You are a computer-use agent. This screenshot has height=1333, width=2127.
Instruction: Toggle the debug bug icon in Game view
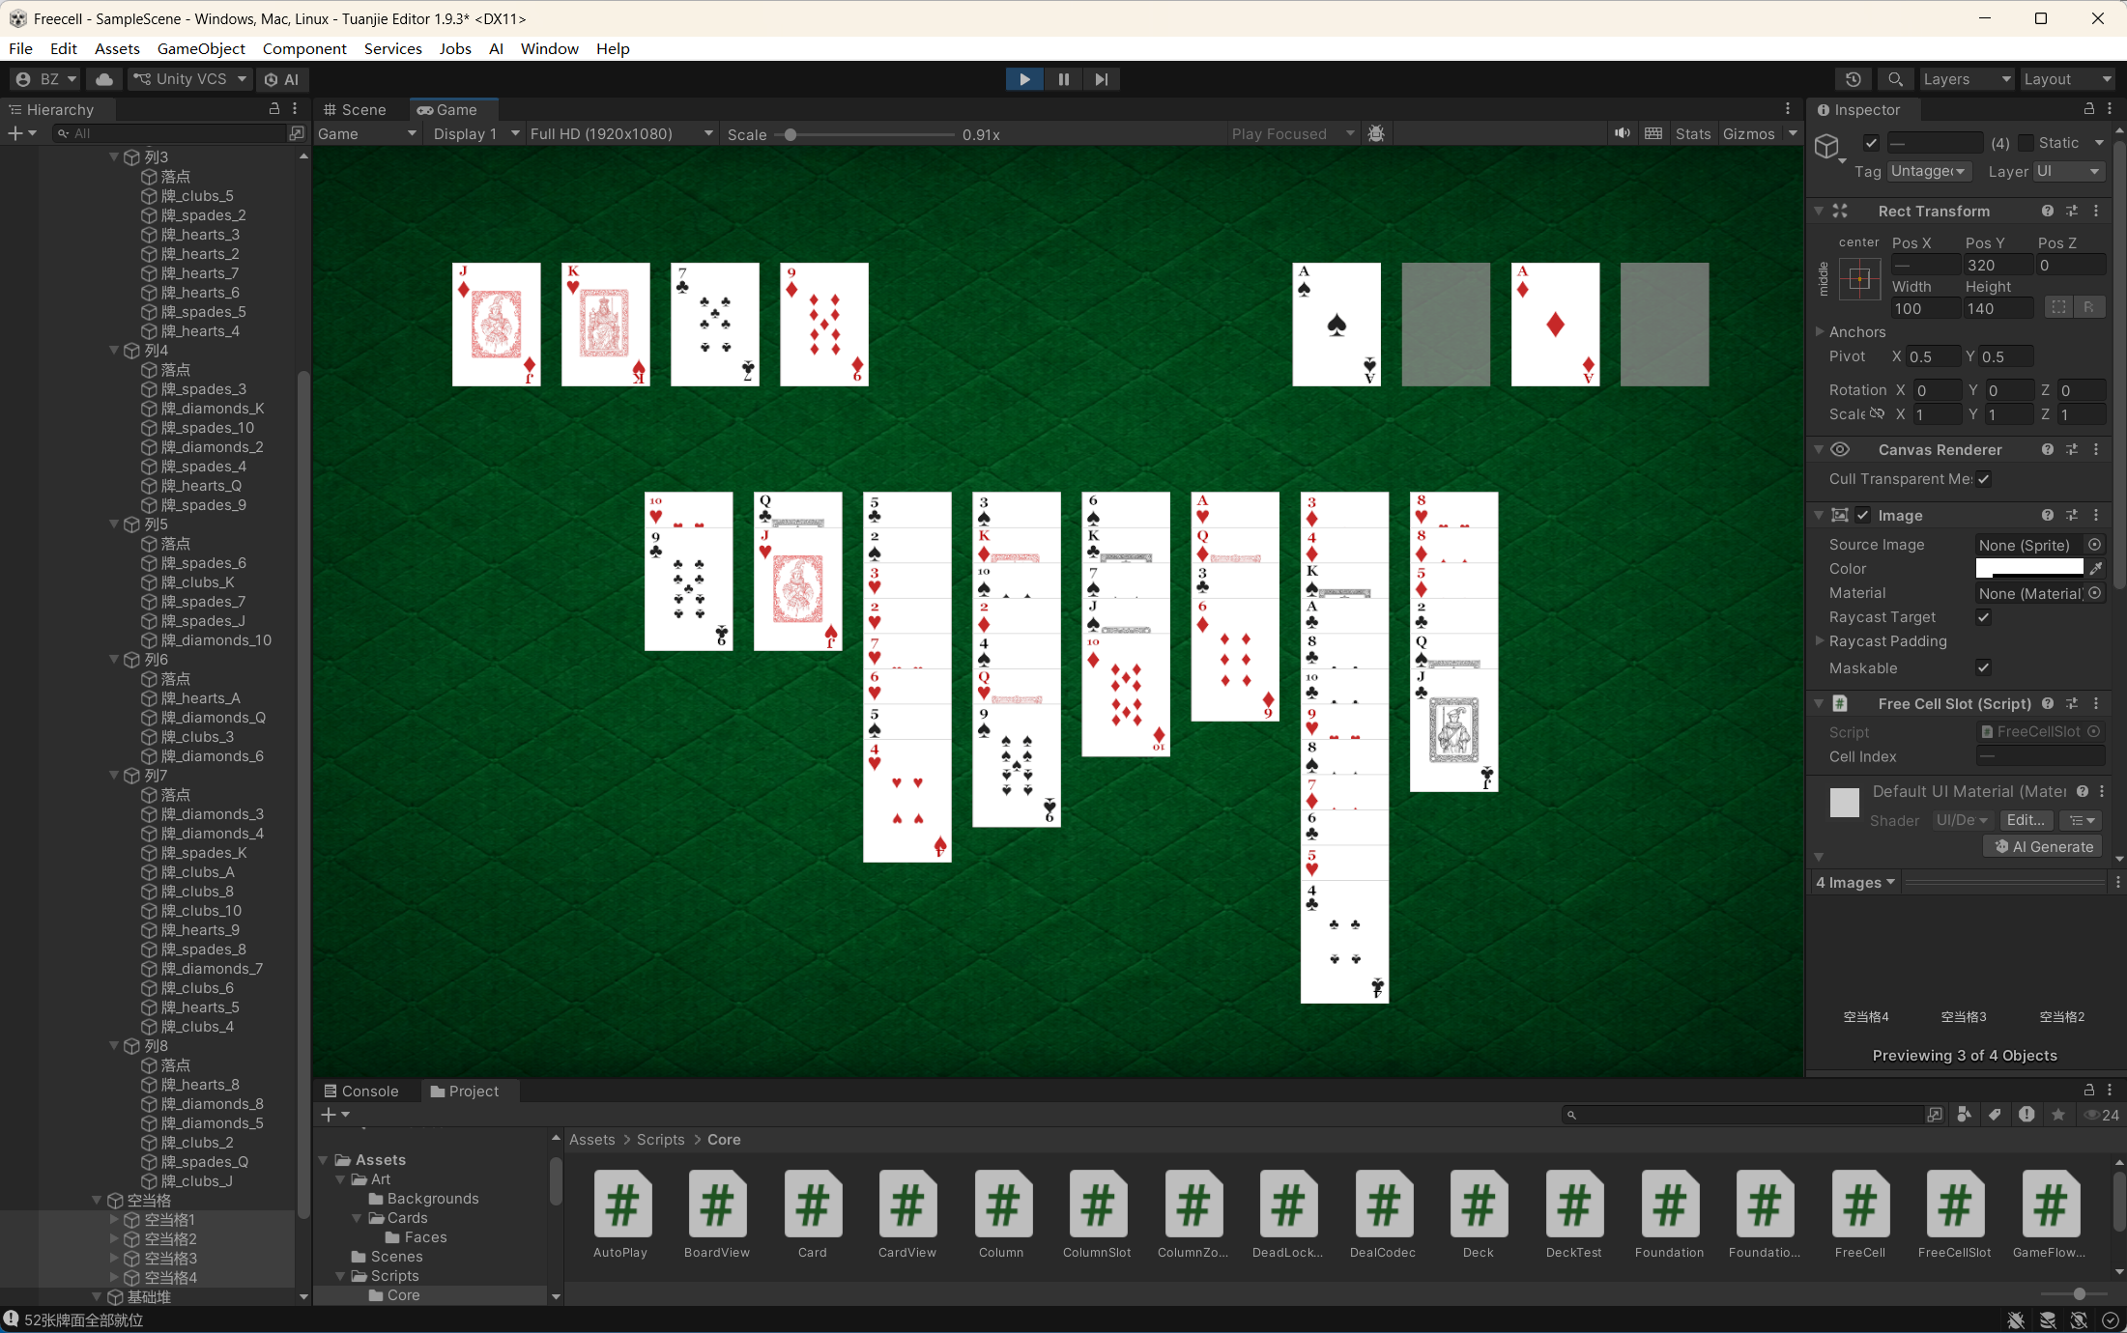(x=1376, y=133)
